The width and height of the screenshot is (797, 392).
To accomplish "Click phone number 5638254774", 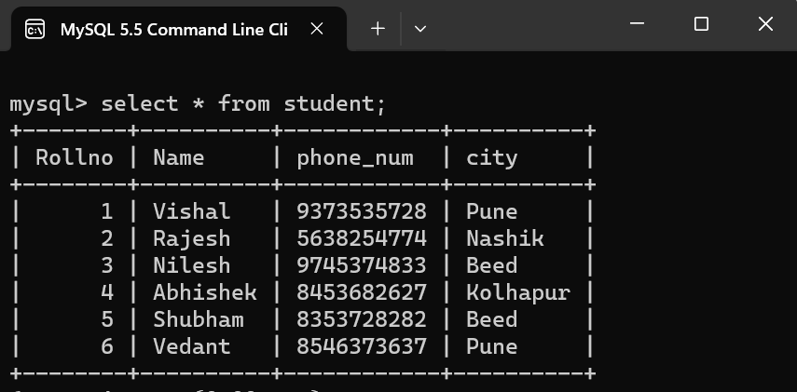I will click(362, 238).
